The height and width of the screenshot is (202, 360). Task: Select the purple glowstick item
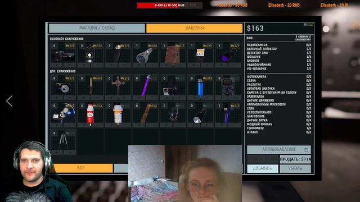pos(145,88)
